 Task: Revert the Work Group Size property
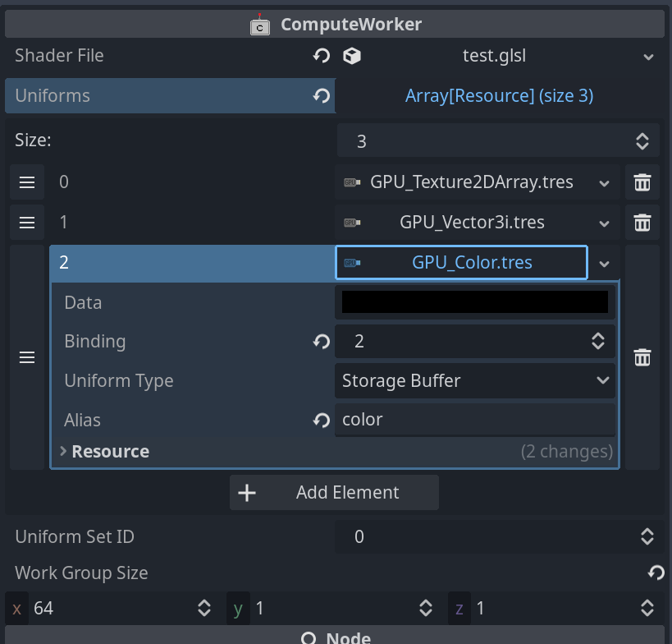point(656,573)
